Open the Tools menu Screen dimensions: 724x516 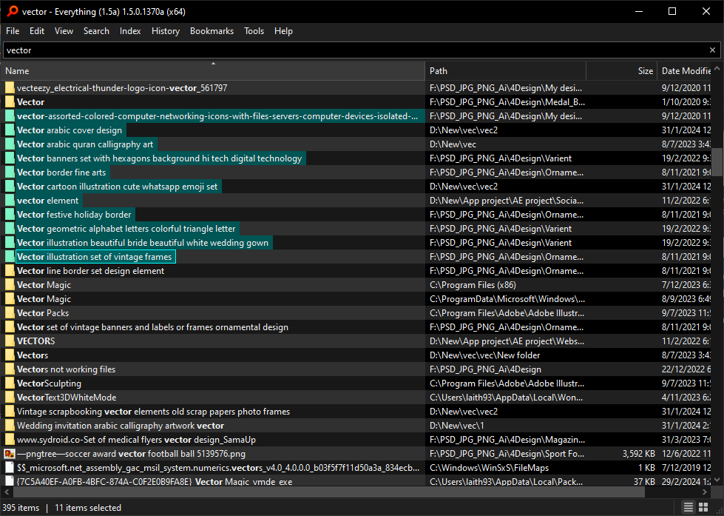pyautogui.click(x=254, y=31)
